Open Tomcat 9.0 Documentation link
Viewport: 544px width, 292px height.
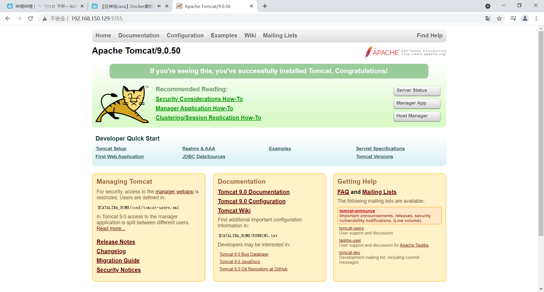(254, 192)
